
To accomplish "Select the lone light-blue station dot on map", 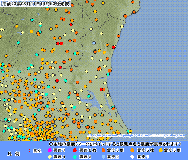I will [x=94, y=43].
